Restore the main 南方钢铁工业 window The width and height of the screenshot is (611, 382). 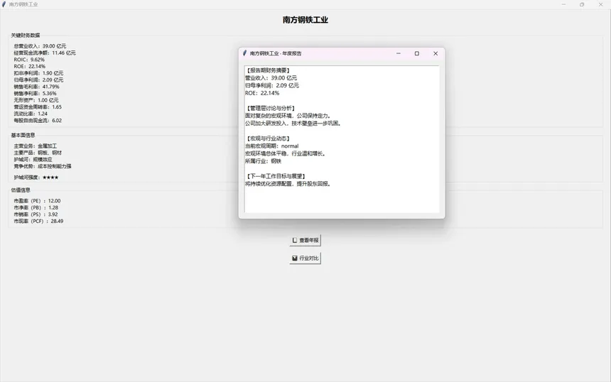pyautogui.click(x=582, y=4)
